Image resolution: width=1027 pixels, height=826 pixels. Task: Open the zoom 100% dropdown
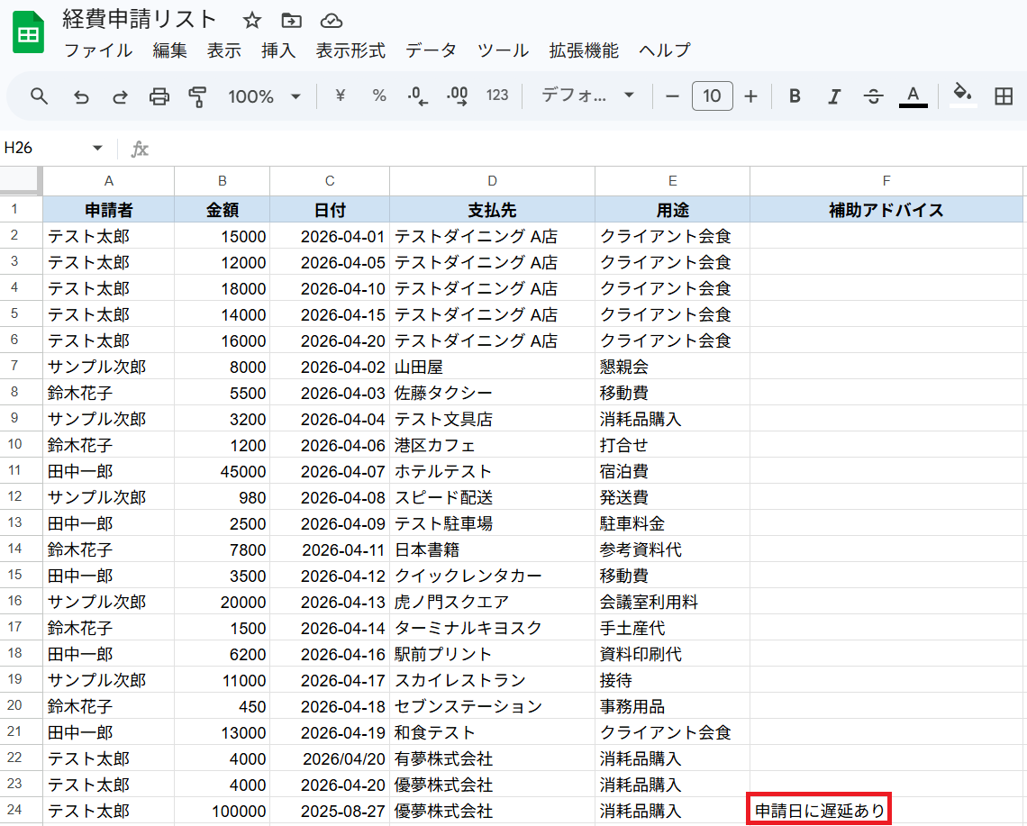(x=264, y=96)
